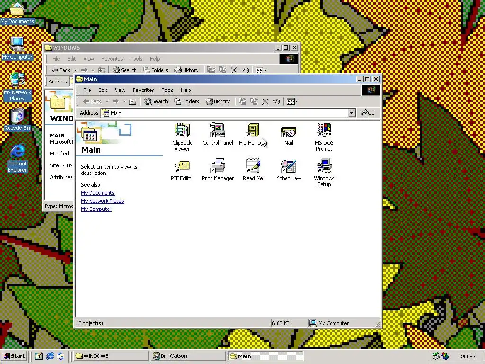Screen dimensions: 485x364
Task: Click Undo icon in Main toolbar
Action: tap(276, 101)
